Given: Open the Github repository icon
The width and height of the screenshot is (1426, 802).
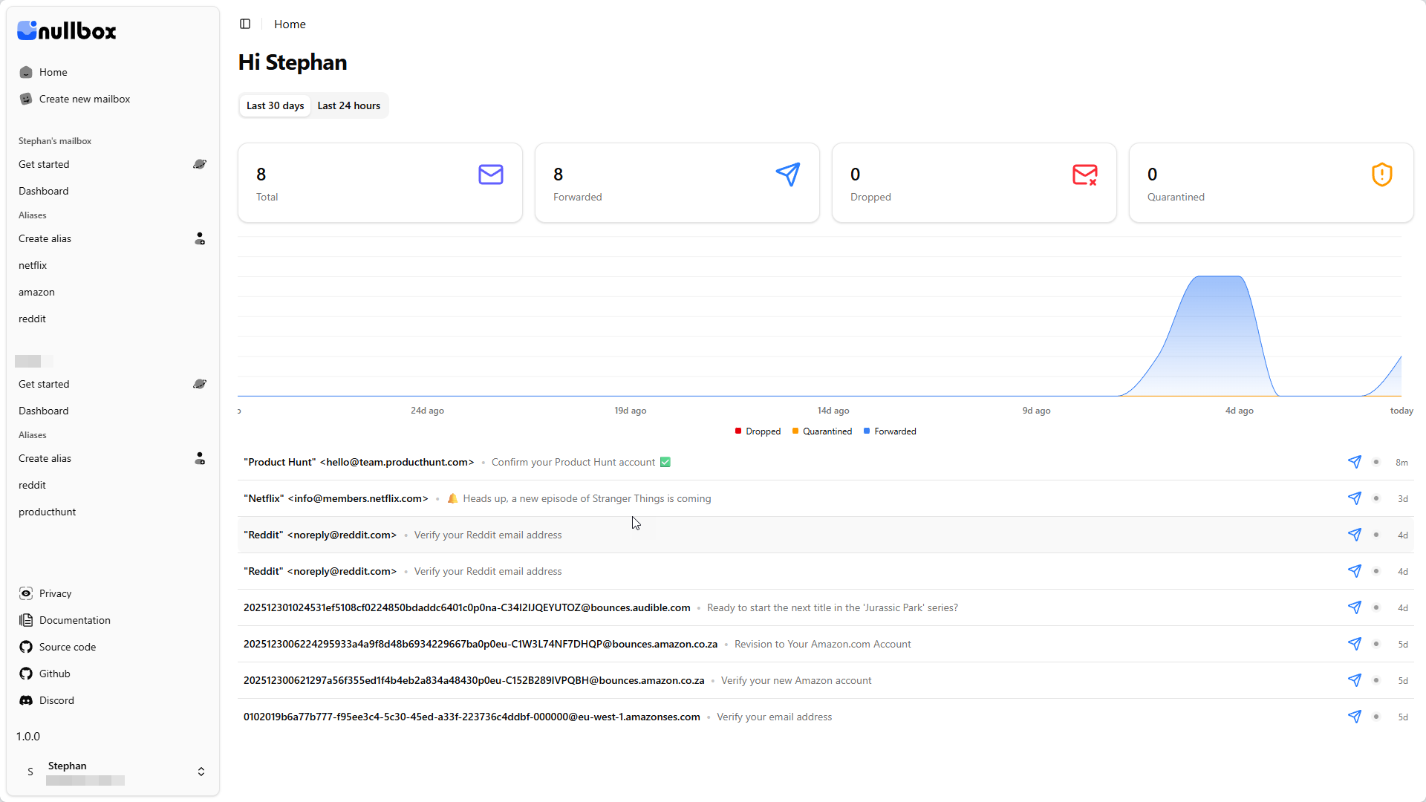Looking at the screenshot, I should point(25,674).
